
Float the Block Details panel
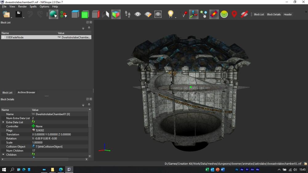(x=87, y=99)
